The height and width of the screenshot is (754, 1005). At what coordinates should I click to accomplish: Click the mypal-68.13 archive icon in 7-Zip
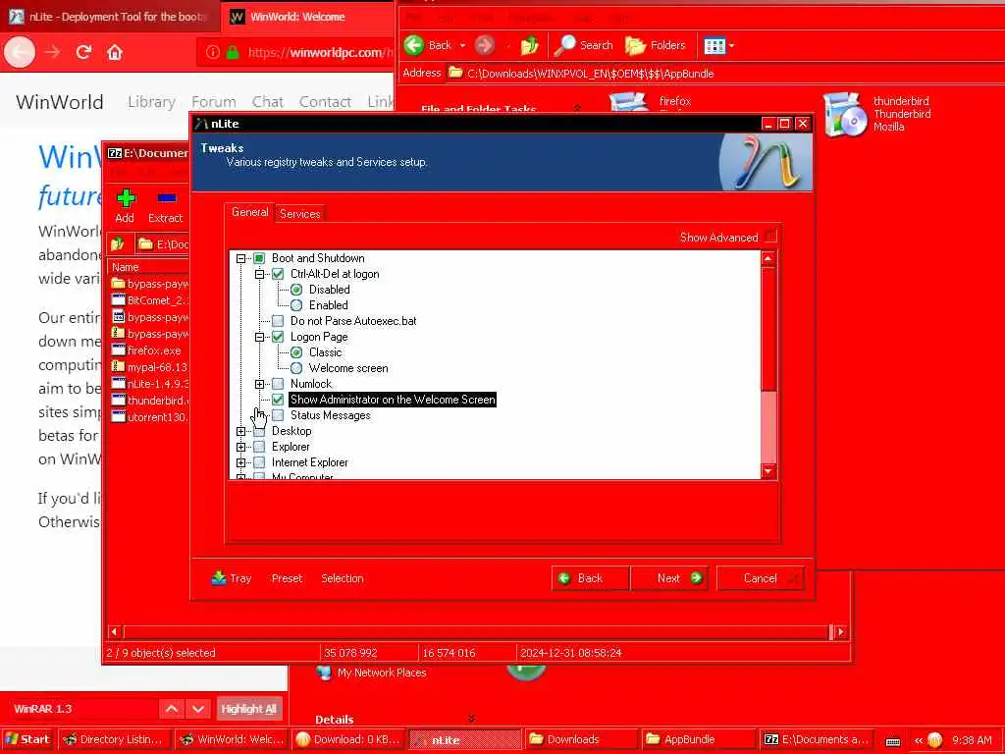[x=118, y=367]
